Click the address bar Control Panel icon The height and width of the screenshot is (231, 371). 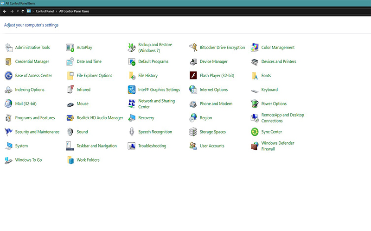point(29,11)
